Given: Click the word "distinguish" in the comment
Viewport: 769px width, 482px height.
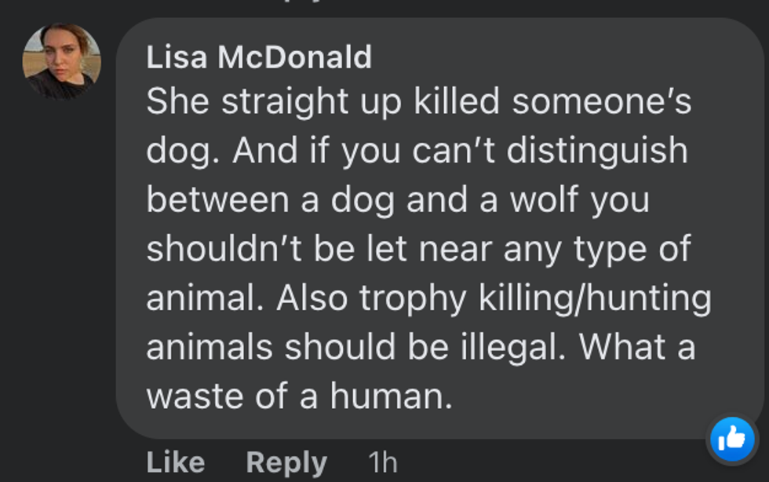Looking at the screenshot, I should tap(597, 152).
